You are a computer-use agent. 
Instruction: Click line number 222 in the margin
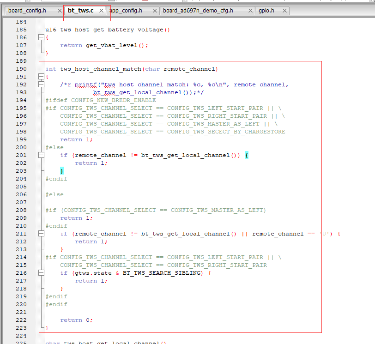tap(21, 320)
